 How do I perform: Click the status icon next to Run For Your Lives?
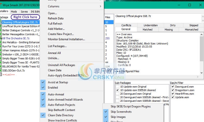pyautogui.click(x=1, y=47)
